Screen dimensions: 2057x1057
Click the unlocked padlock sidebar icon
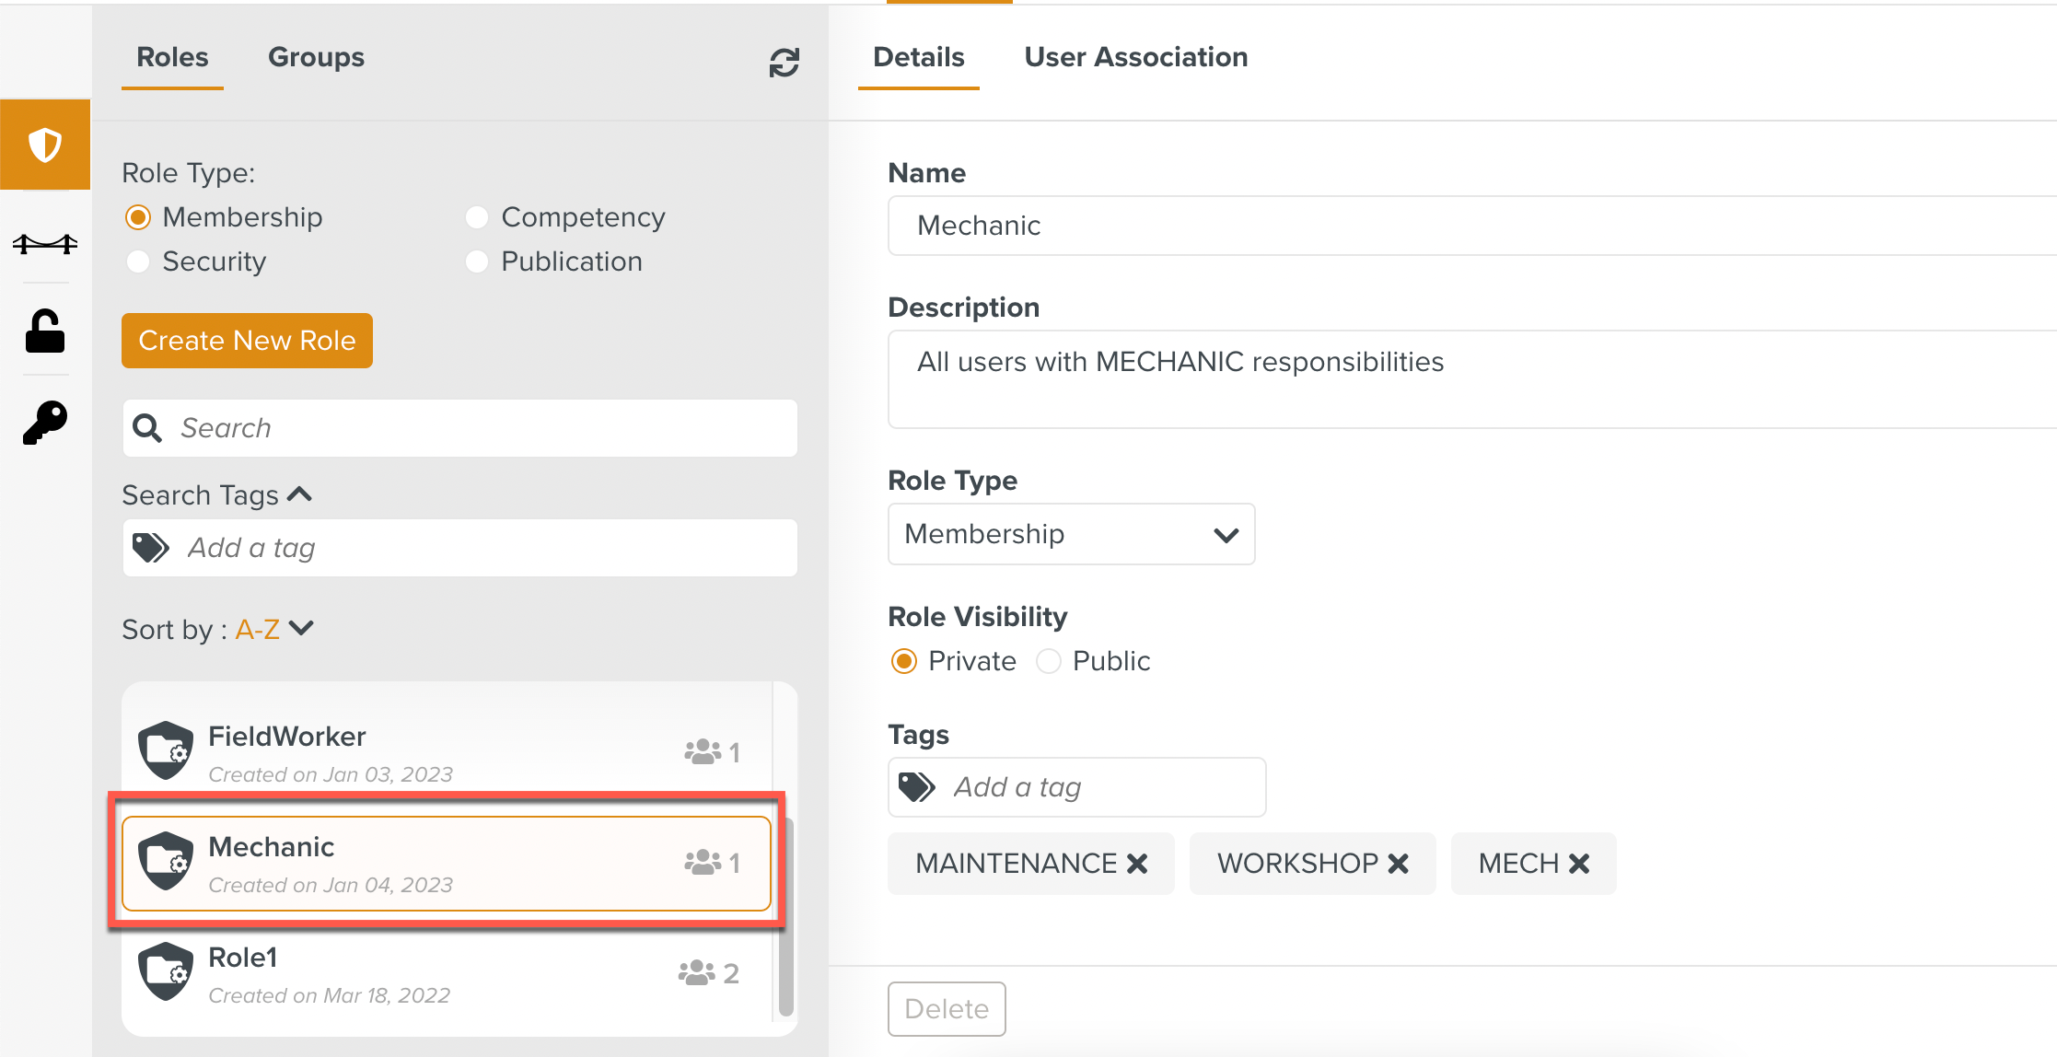[45, 331]
